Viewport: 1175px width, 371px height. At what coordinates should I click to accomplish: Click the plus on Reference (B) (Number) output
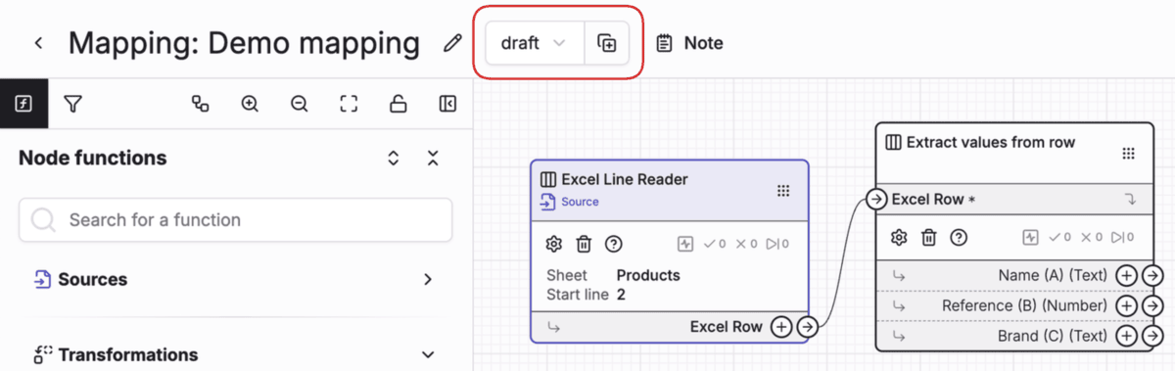[x=1126, y=306]
